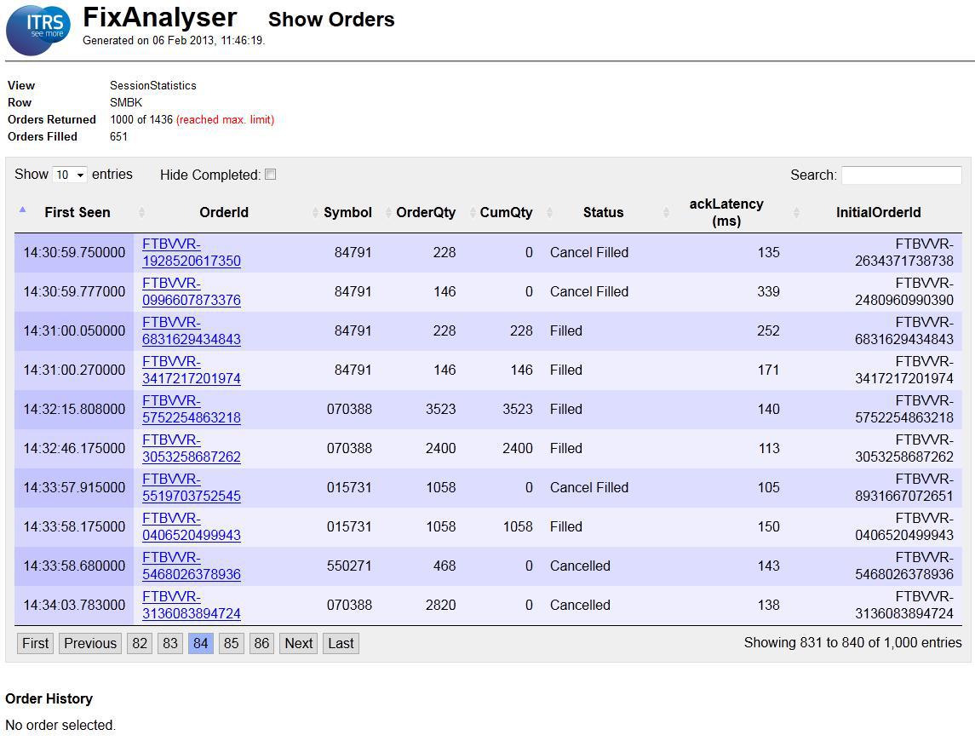Go to page 85
Image resolution: width=975 pixels, height=741 pixels.
point(231,643)
